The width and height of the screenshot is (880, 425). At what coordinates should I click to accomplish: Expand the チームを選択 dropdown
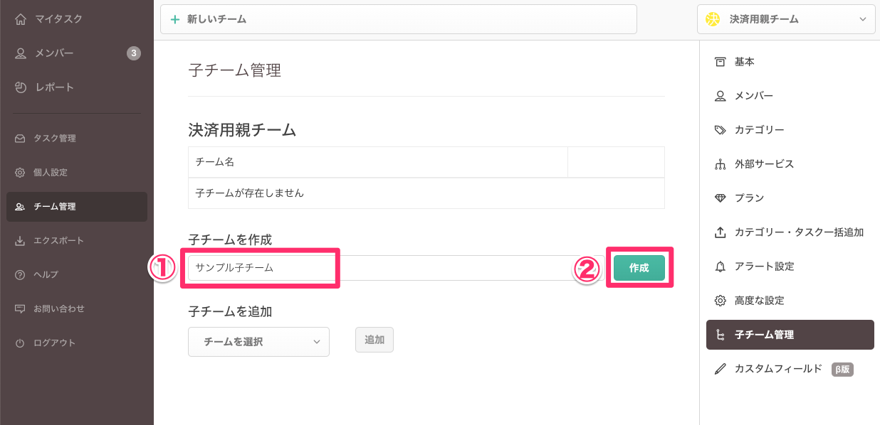(x=258, y=342)
